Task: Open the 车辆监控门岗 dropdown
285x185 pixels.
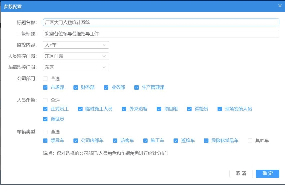Action: [x=76, y=67]
